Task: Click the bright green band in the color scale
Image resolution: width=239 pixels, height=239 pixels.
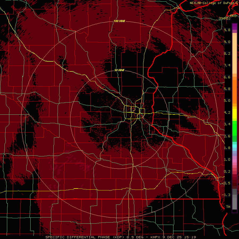Action: click(234, 128)
